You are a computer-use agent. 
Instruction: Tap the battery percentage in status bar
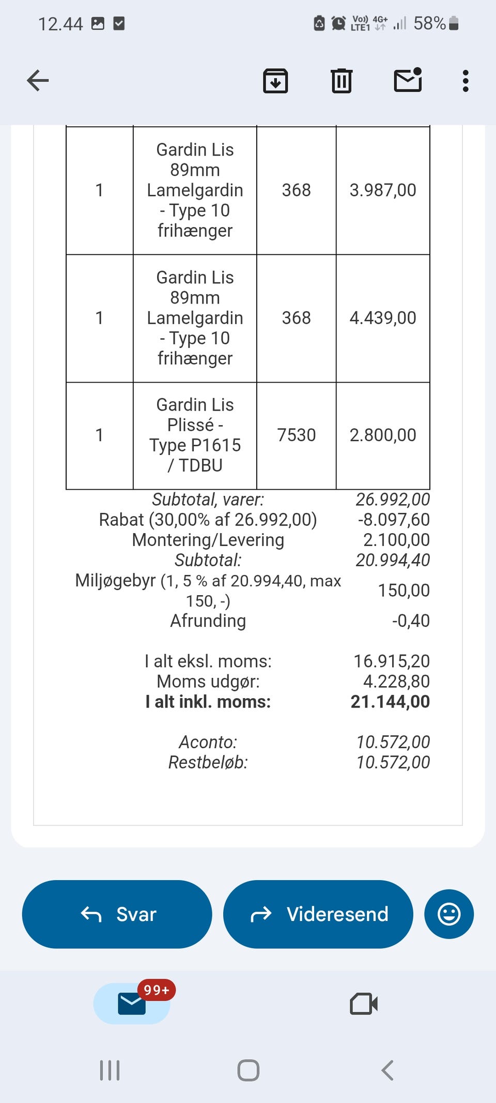tap(429, 23)
